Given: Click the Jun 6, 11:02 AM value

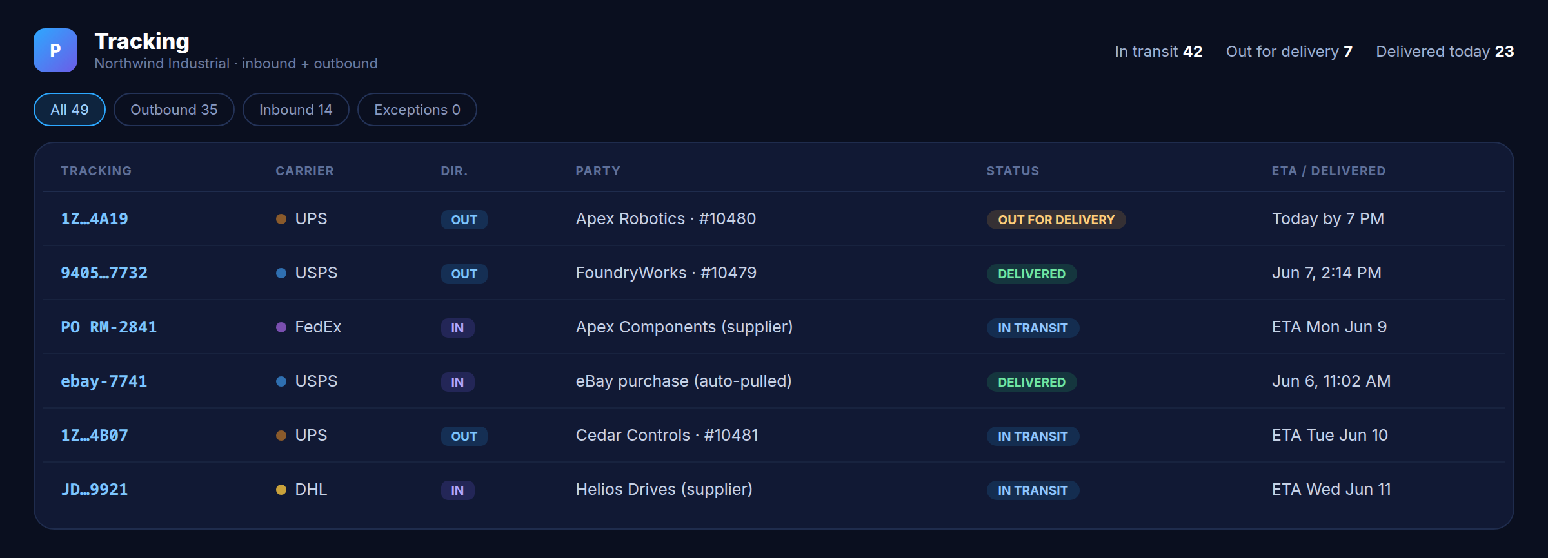Looking at the screenshot, I should tap(1331, 381).
